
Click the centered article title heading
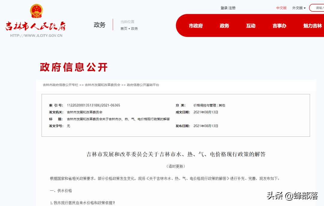176,154
